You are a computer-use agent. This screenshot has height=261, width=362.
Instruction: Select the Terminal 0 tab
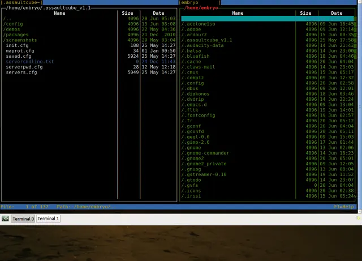23,219
